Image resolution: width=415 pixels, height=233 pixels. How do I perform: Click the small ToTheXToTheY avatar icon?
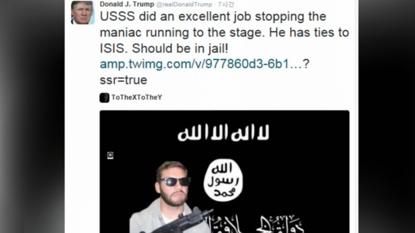point(104,97)
